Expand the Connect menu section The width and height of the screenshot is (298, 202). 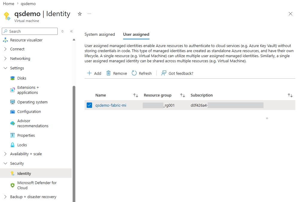[x=5, y=49]
